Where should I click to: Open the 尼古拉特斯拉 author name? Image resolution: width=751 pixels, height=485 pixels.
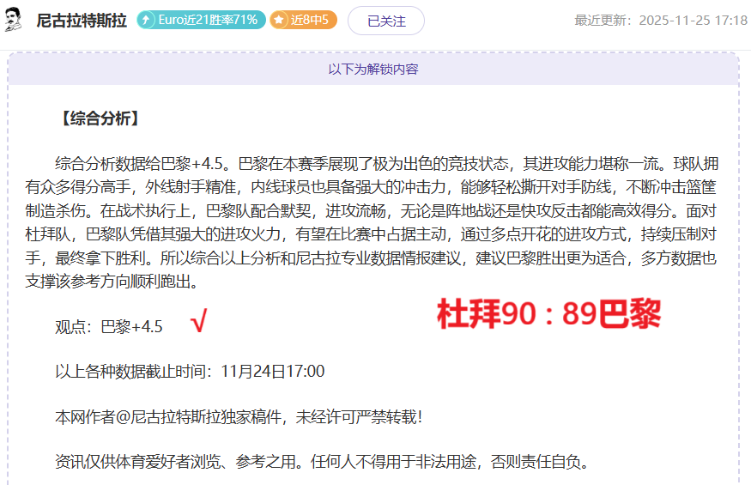[82, 20]
